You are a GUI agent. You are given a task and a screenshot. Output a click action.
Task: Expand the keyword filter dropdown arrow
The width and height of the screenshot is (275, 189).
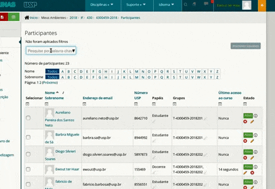73,51
